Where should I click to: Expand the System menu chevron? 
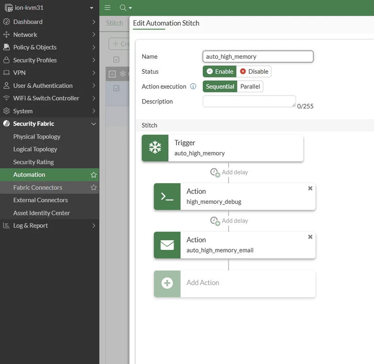click(x=94, y=111)
